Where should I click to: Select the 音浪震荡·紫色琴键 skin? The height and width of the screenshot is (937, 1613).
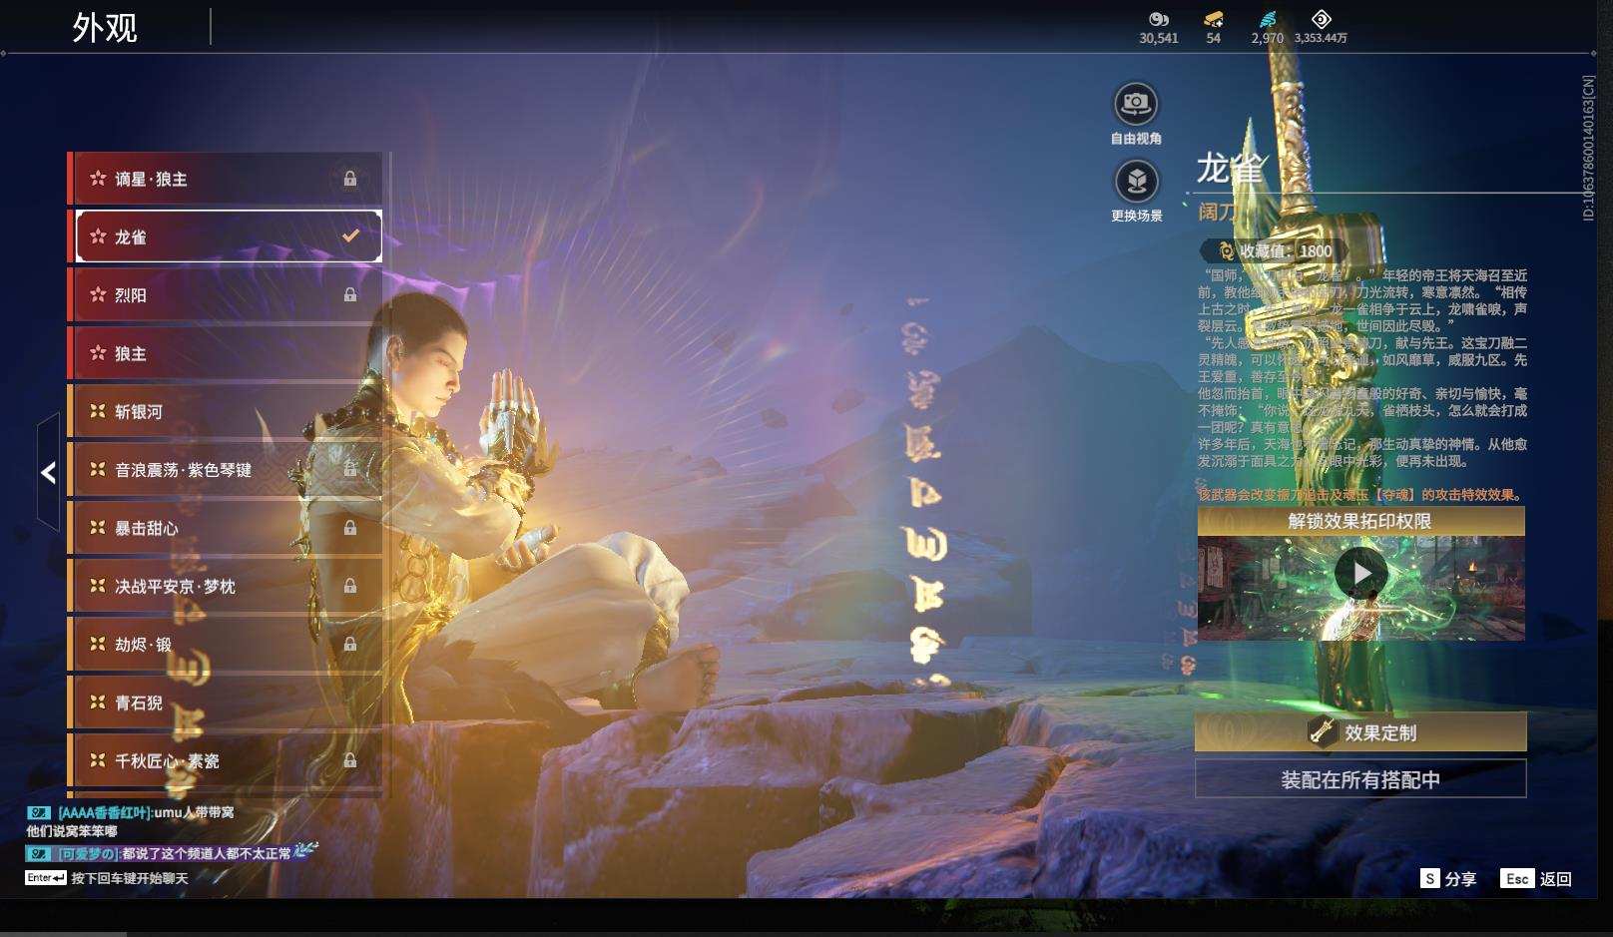point(227,469)
